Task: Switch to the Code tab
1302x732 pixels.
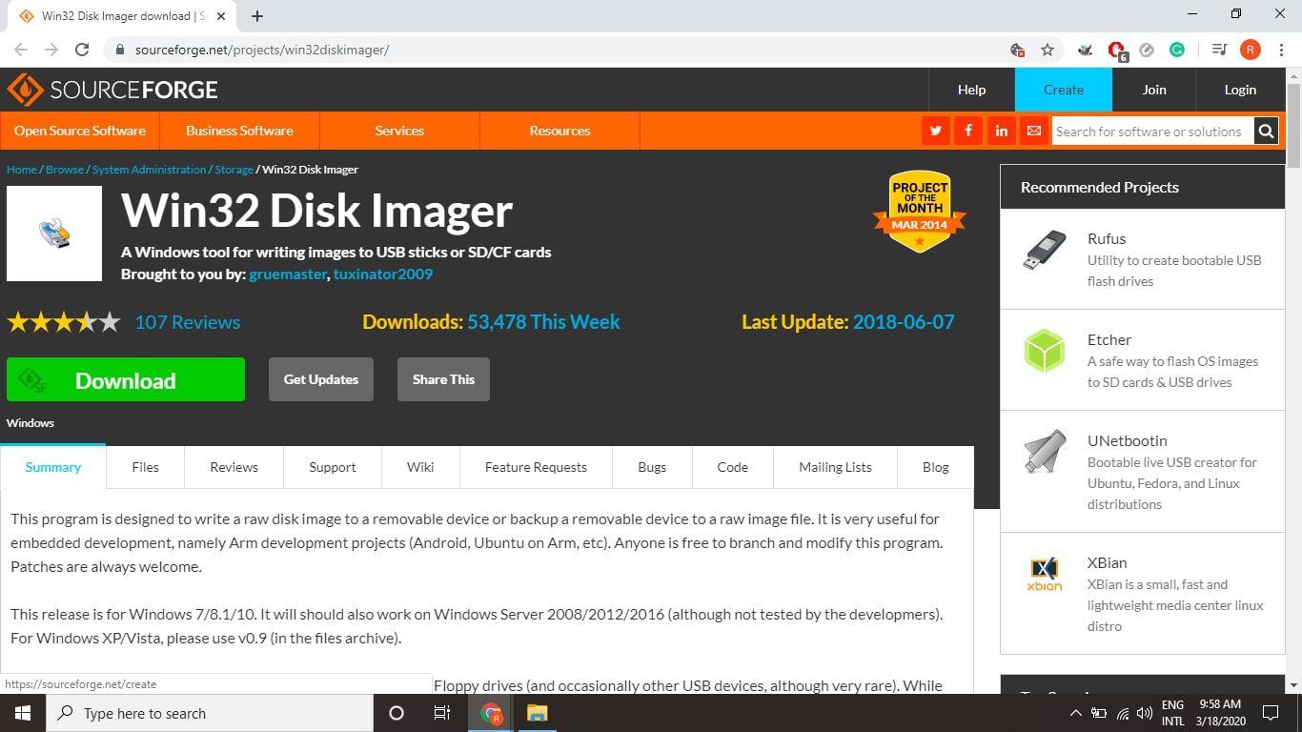Action: [733, 467]
